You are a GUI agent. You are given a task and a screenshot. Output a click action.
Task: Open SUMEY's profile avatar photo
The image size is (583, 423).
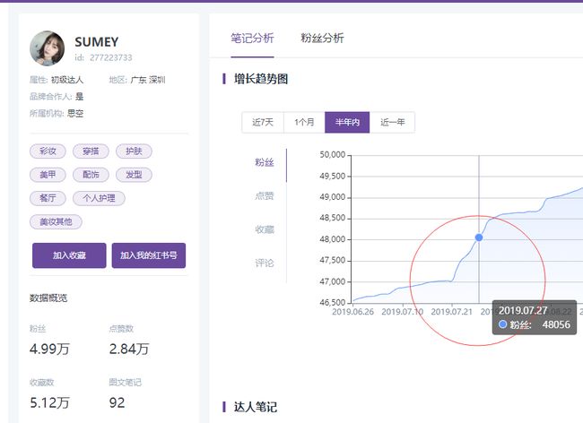point(47,48)
